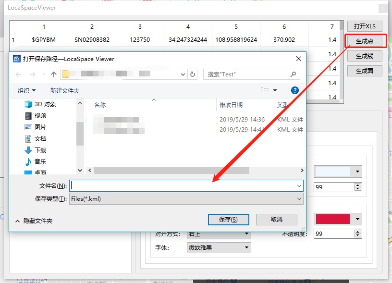This screenshot has height=283, width=392.
Task: Click the 生成线 button
Action: point(365,56)
